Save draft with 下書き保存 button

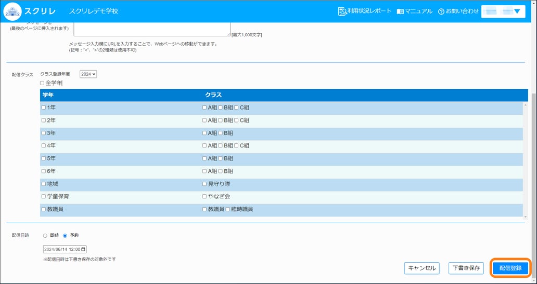466,268
